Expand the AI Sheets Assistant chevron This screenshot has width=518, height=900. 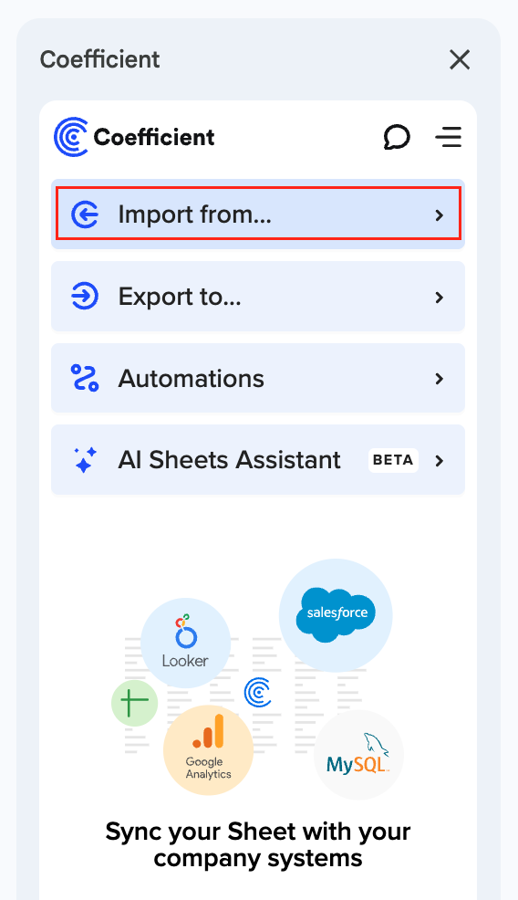[440, 461]
